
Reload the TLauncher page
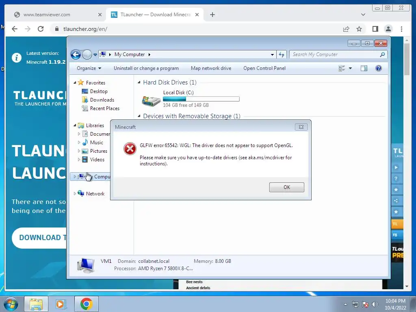pyautogui.click(x=41, y=29)
